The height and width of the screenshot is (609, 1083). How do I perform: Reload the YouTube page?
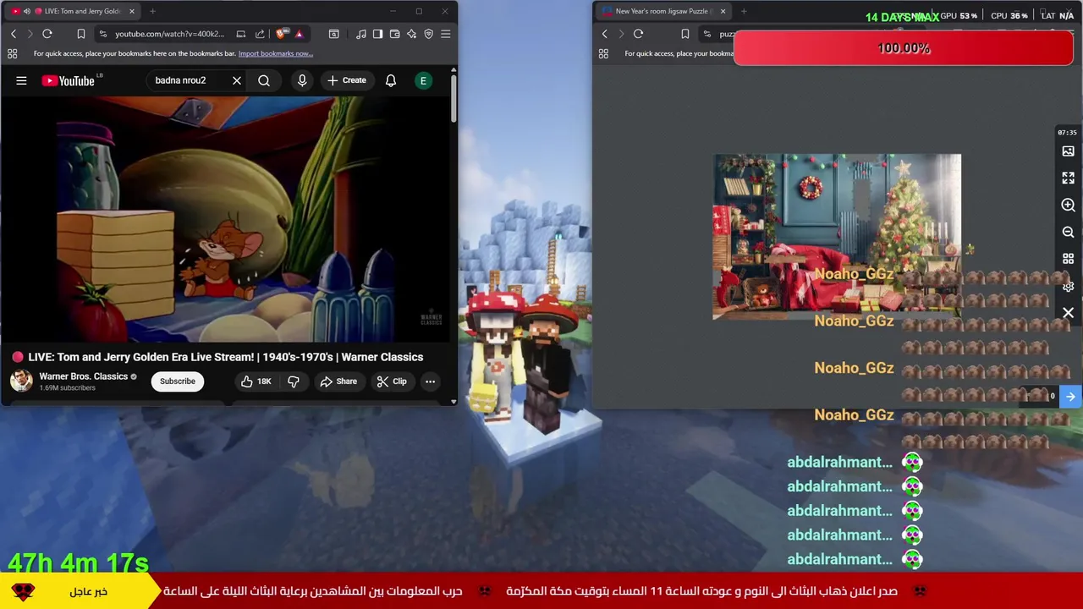[47, 34]
